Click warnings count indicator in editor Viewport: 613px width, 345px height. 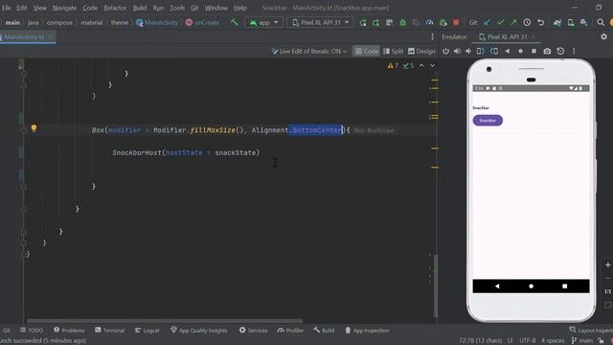click(x=393, y=66)
